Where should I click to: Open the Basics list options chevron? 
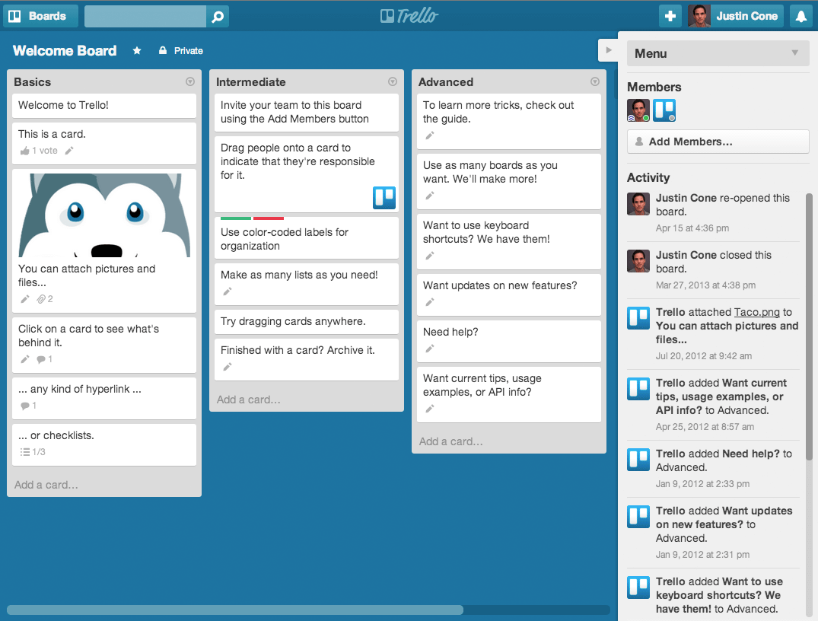coord(190,81)
